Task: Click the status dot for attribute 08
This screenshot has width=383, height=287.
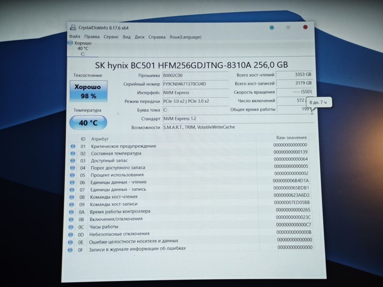Action: (x=71, y=197)
